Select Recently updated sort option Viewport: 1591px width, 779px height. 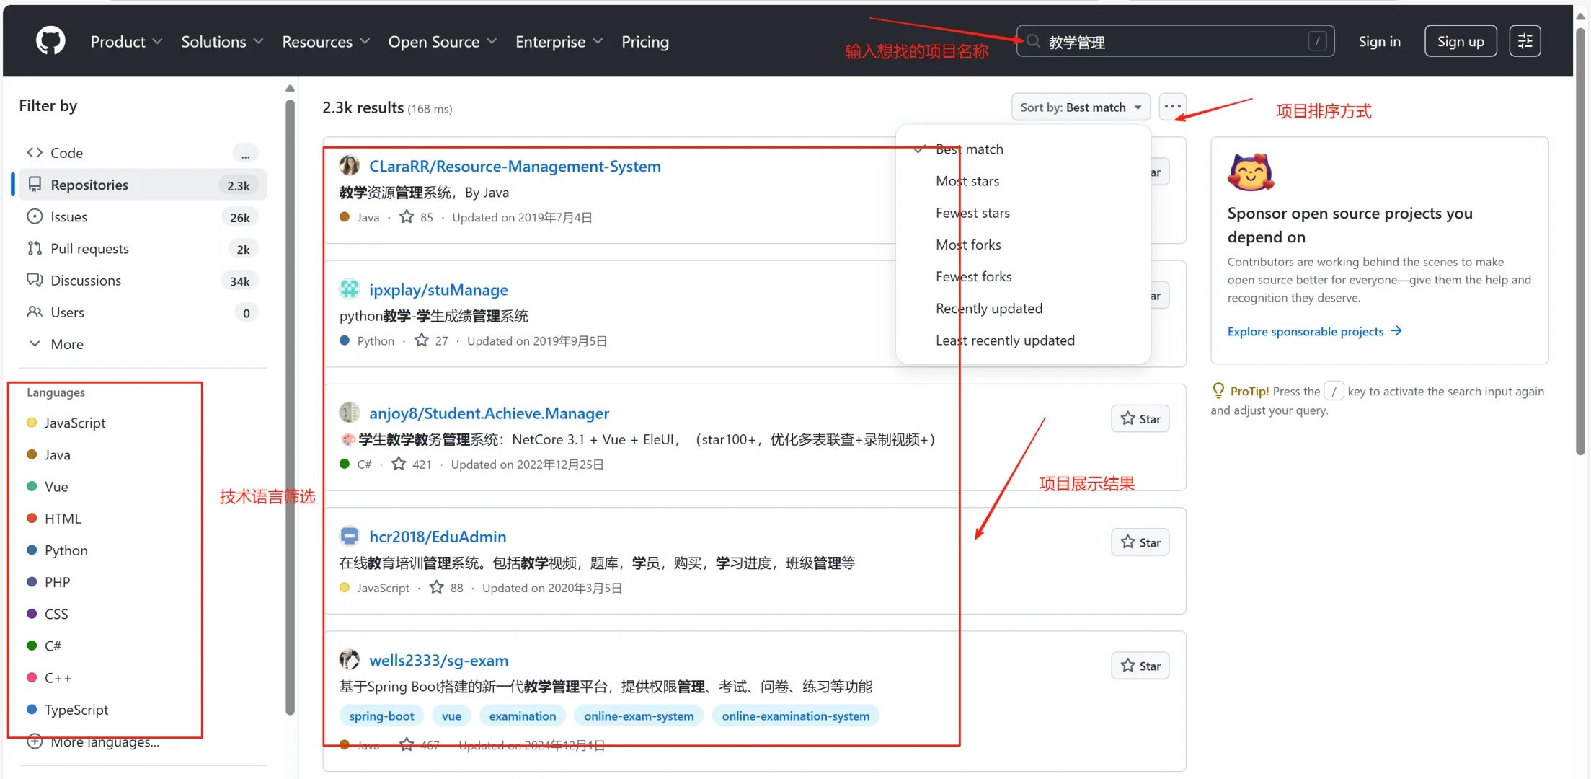pos(988,308)
